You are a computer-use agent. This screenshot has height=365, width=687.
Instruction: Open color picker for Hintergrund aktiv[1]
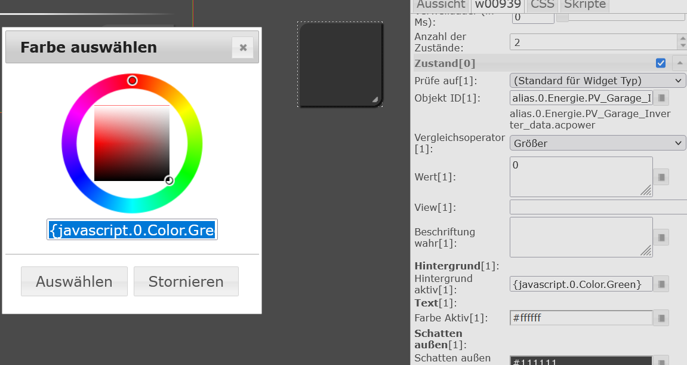(661, 284)
